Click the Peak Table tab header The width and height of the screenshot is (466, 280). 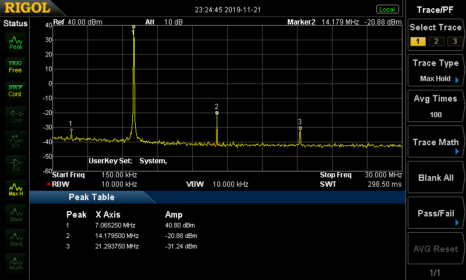91,197
